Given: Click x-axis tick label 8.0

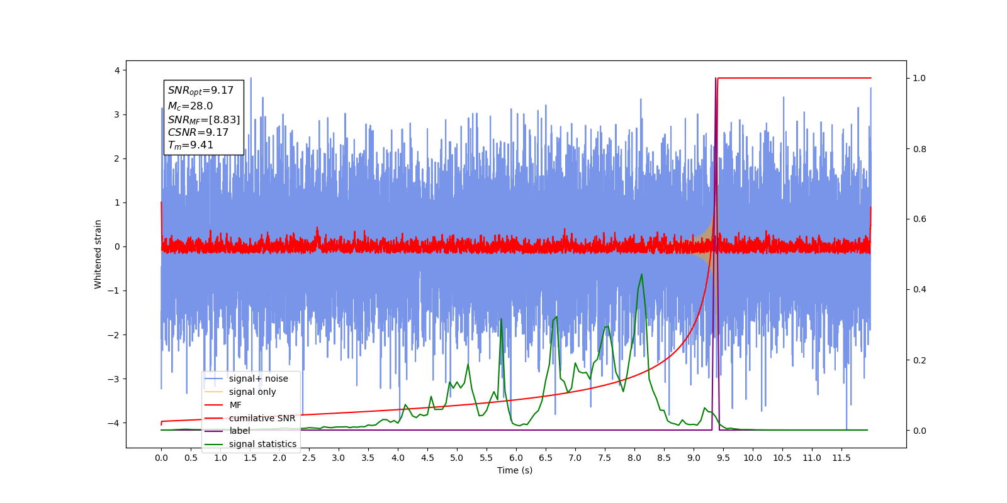Looking at the screenshot, I should point(634,458).
